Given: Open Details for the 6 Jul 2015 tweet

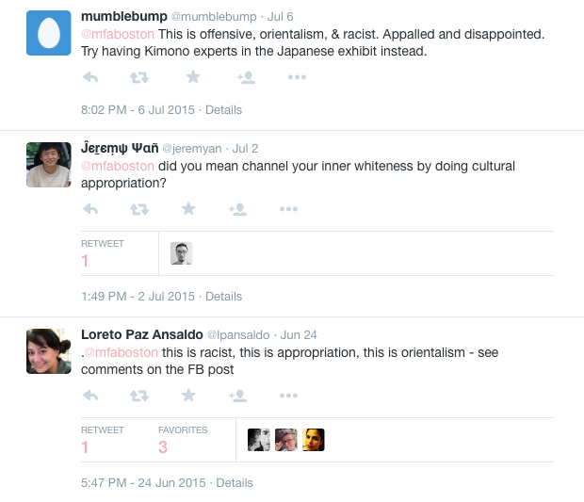Looking at the screenshot, I should (223, 110).
